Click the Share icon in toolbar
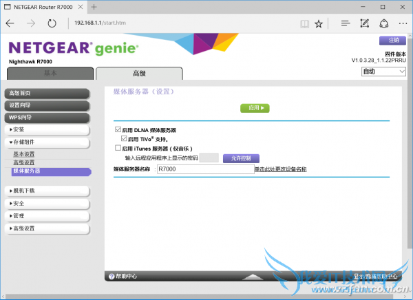This screenshot has height=300, width=413. click(384, 23)
